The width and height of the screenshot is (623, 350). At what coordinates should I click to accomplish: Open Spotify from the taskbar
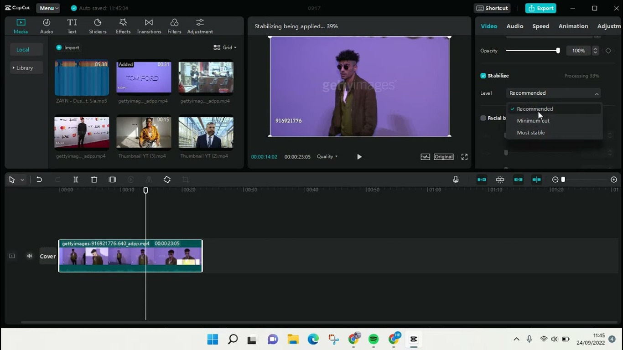click(374, 339)
